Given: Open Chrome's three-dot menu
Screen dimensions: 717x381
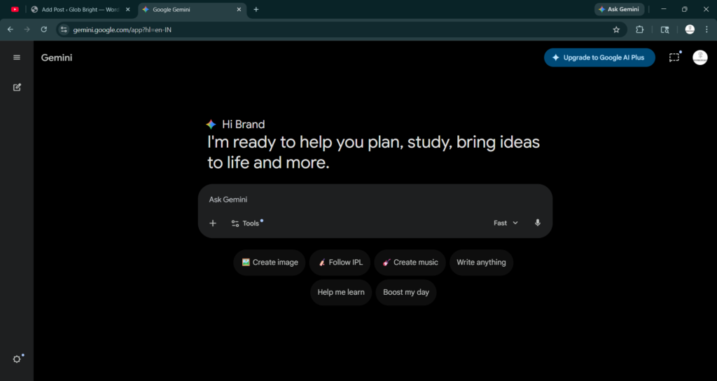Looking at the screenshot, I should (706, 29).
